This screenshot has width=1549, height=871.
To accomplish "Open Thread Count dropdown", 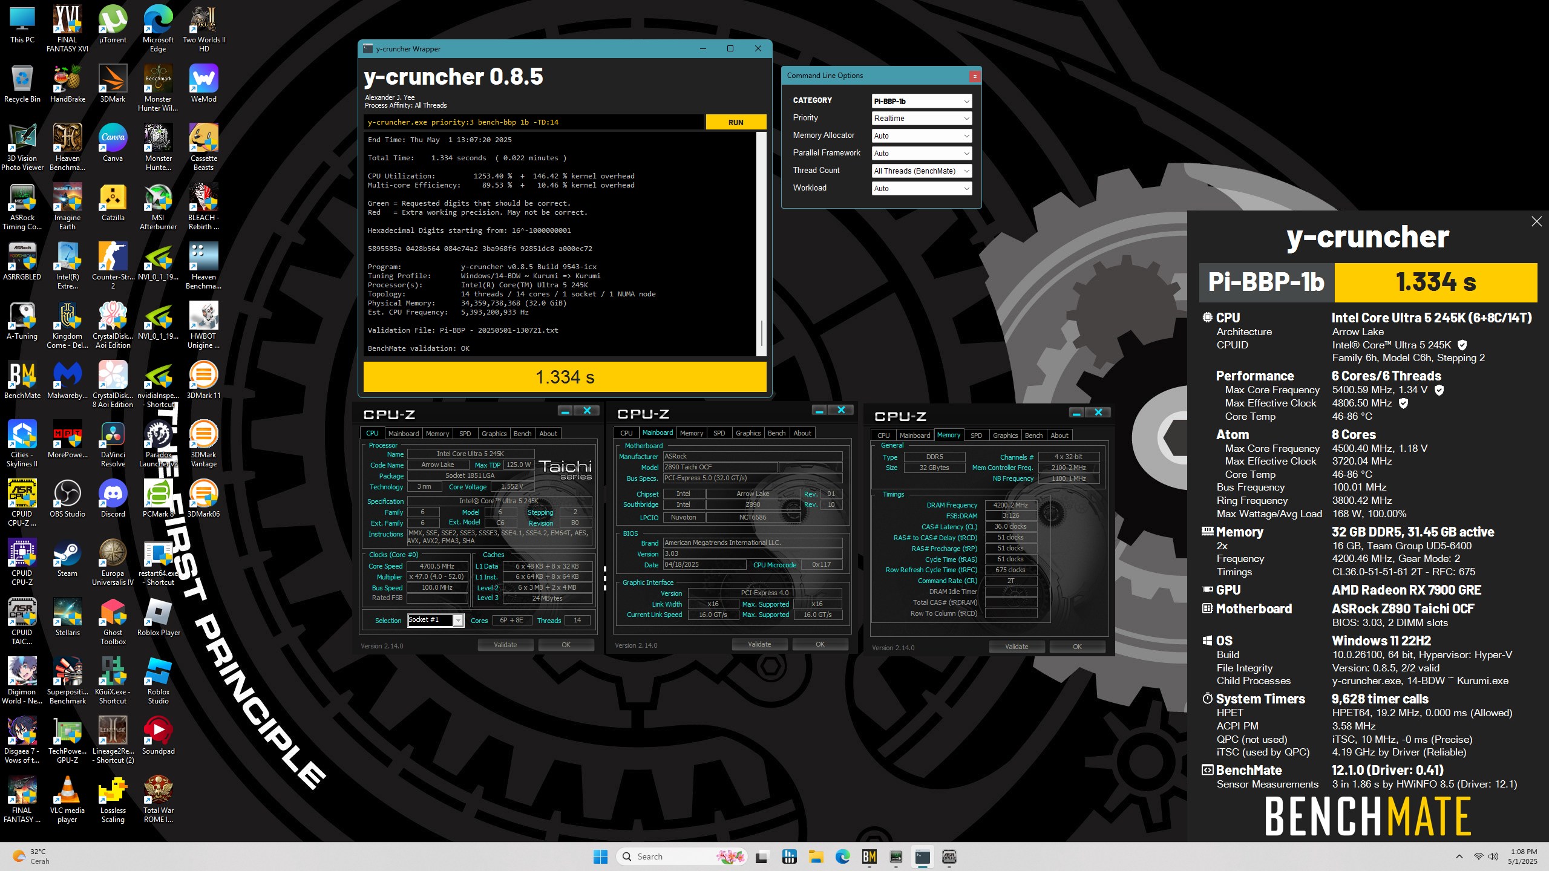I will [922, 171].
